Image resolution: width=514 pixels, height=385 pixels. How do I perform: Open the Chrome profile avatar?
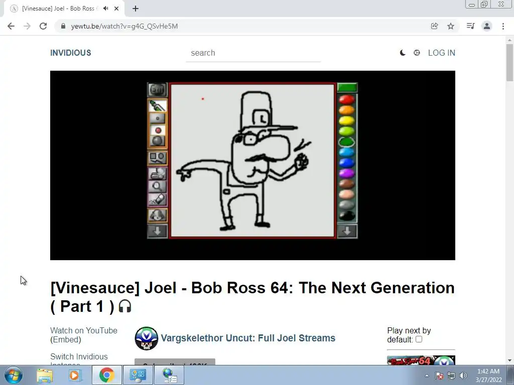487,26
